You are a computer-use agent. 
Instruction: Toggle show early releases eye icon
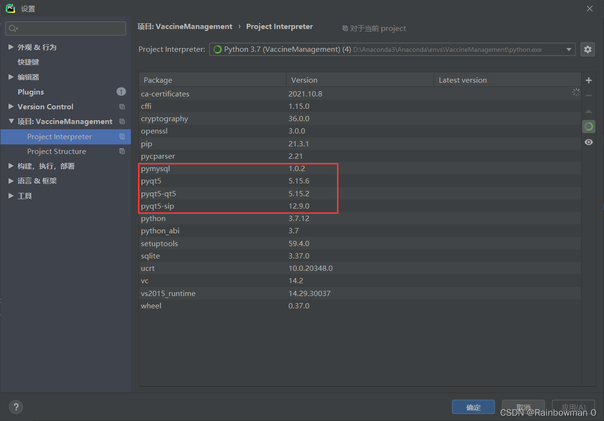pos(589,142)
